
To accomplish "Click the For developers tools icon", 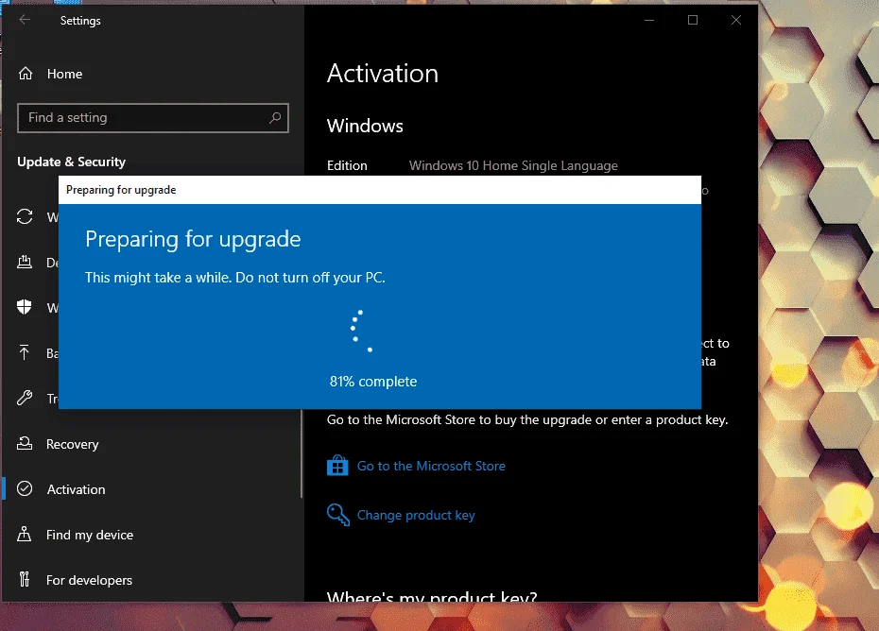I will point(25,579).
